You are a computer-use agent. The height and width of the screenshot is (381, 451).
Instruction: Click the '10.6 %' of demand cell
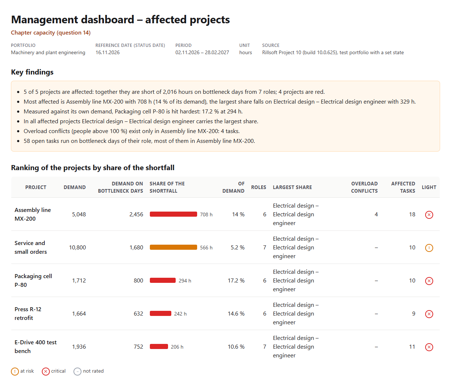coord(236,347)
